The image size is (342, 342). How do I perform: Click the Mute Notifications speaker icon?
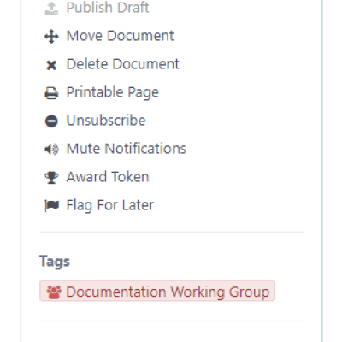click(51, 150)
